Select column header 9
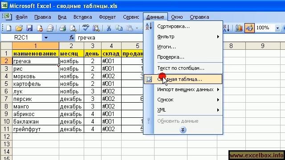The image size is (285, 160). pos(262,46)
